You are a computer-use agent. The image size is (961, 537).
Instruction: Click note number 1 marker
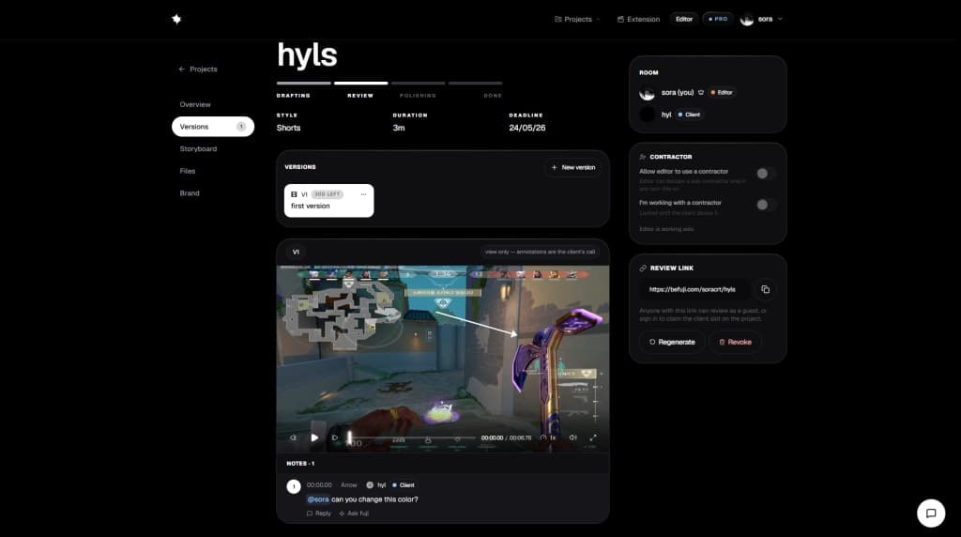(294, 486)
